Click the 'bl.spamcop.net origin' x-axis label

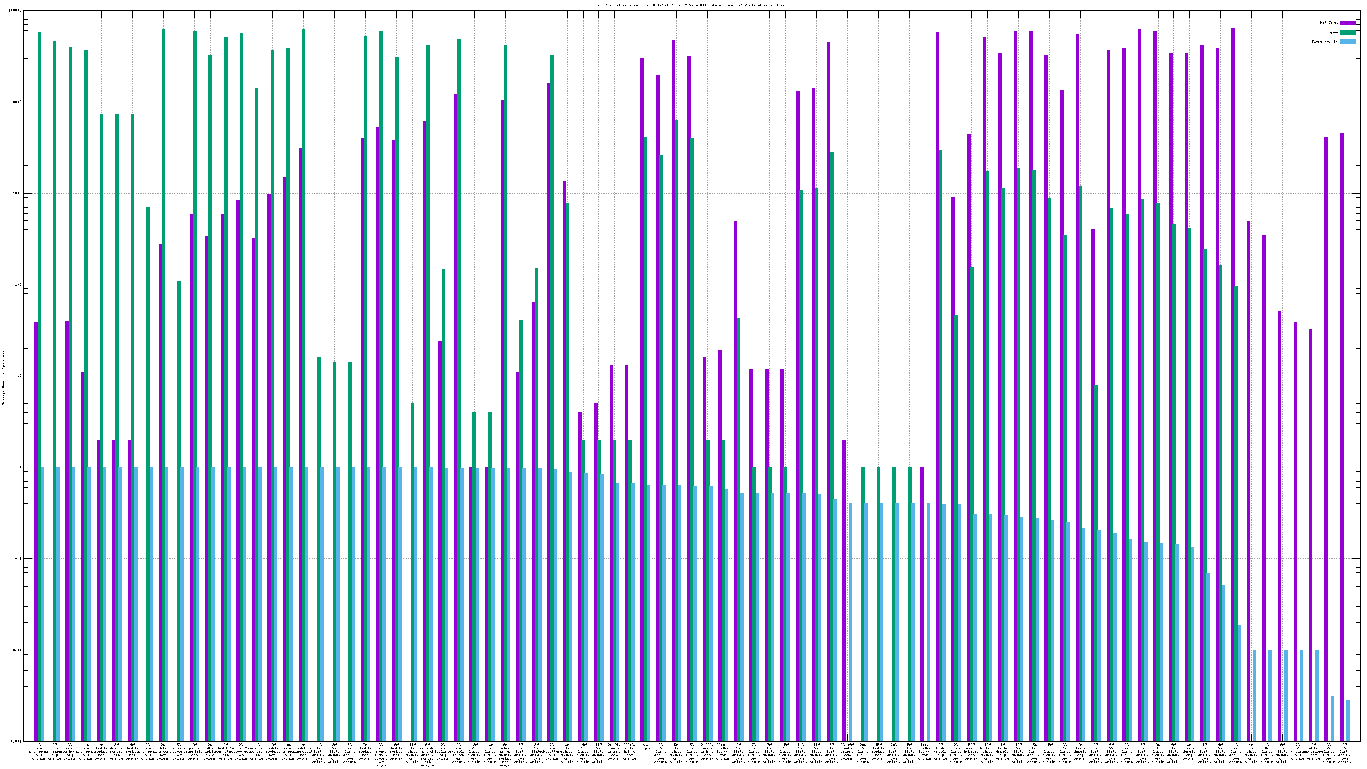[x=163, y=751]
